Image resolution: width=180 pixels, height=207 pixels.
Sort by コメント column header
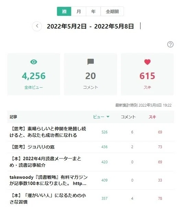click(x=128, y=117)
